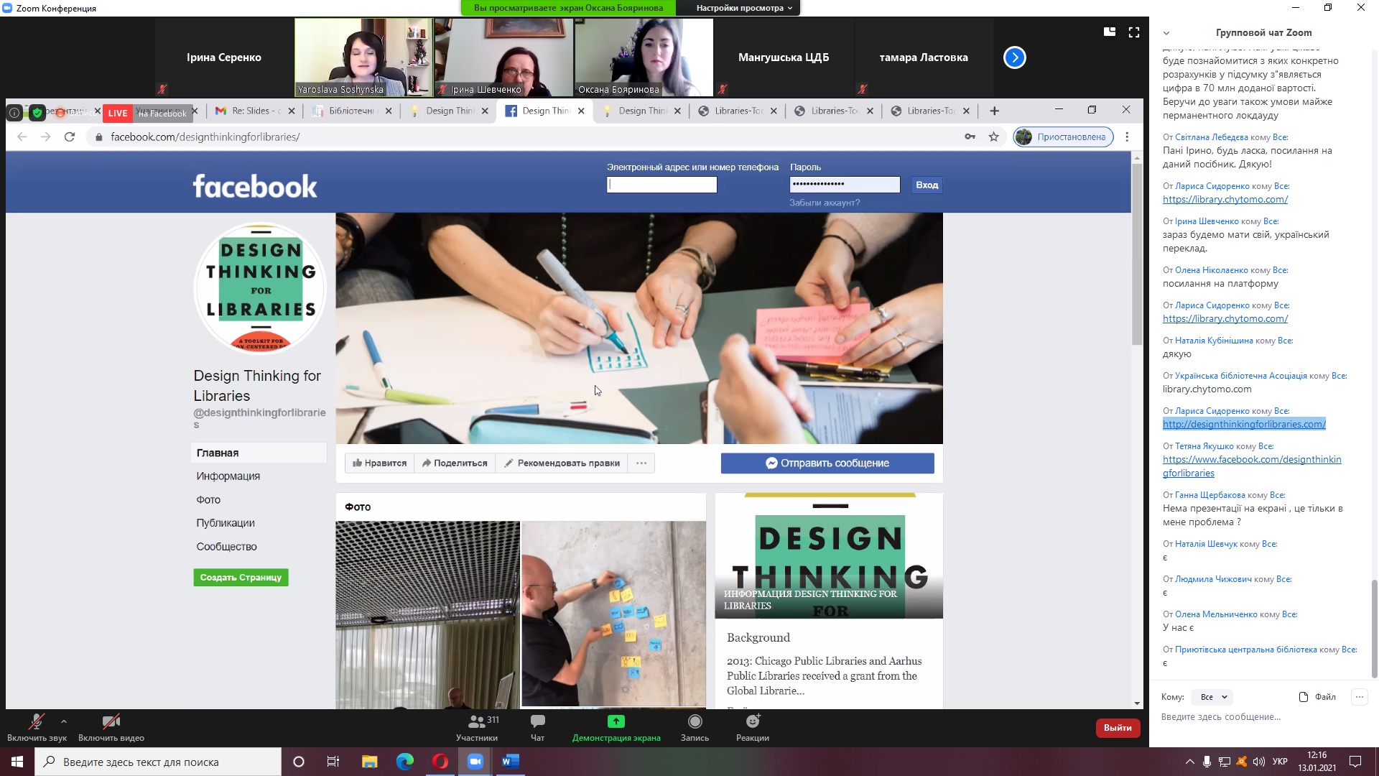Start Демонстрация экрана screen share
This screenshot has height=776, width=1379.
click(x=616, y=727)
